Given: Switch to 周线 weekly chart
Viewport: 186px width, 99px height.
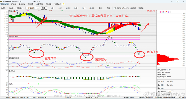Looking at the screenshot, I should (108, 8).
